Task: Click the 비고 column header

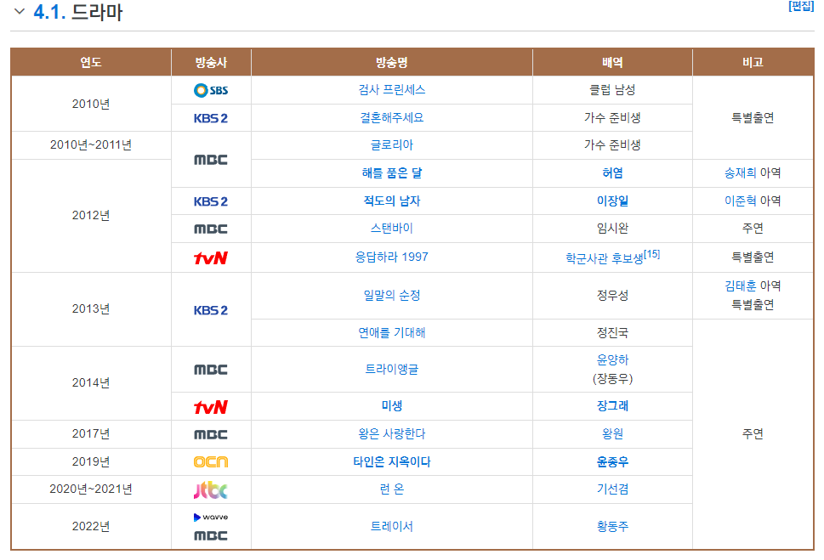Action: [x=753, y=63]
